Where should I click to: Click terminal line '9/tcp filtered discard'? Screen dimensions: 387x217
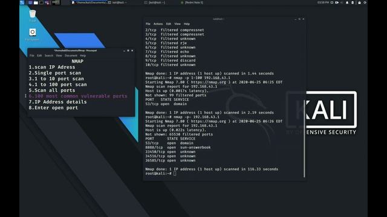point(171,60)
